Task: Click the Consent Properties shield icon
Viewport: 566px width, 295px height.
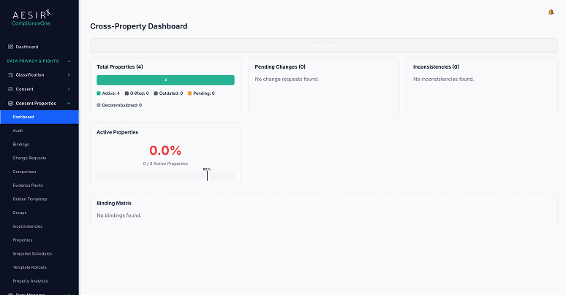Action: (10, 104)
